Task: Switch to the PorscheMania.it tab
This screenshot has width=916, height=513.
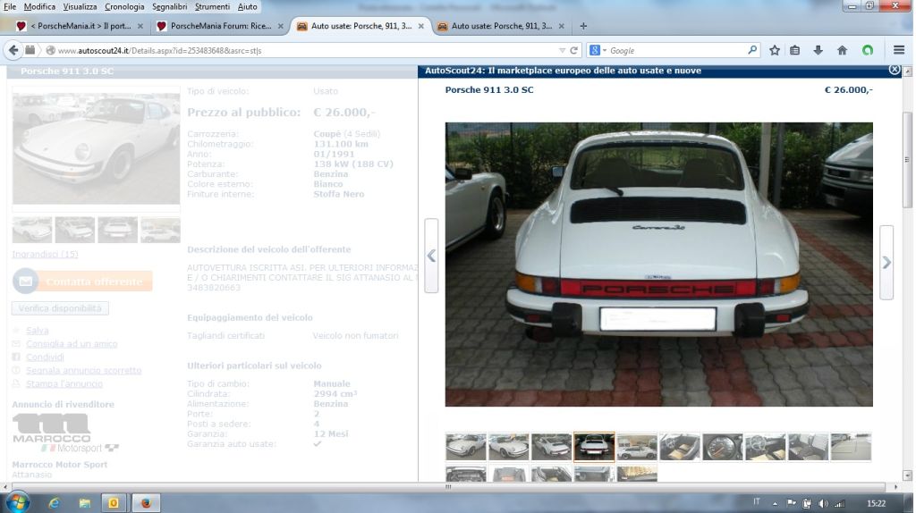Action: coord(80,26)
